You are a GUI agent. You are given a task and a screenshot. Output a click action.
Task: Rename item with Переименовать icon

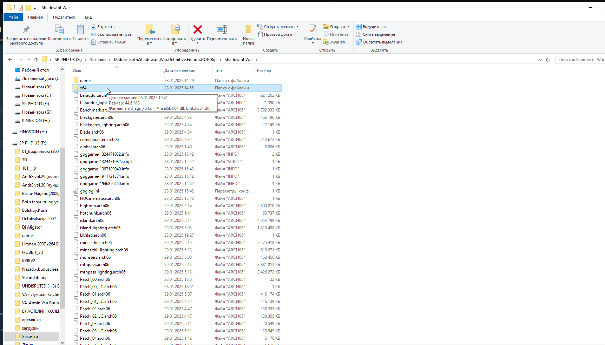222,29
